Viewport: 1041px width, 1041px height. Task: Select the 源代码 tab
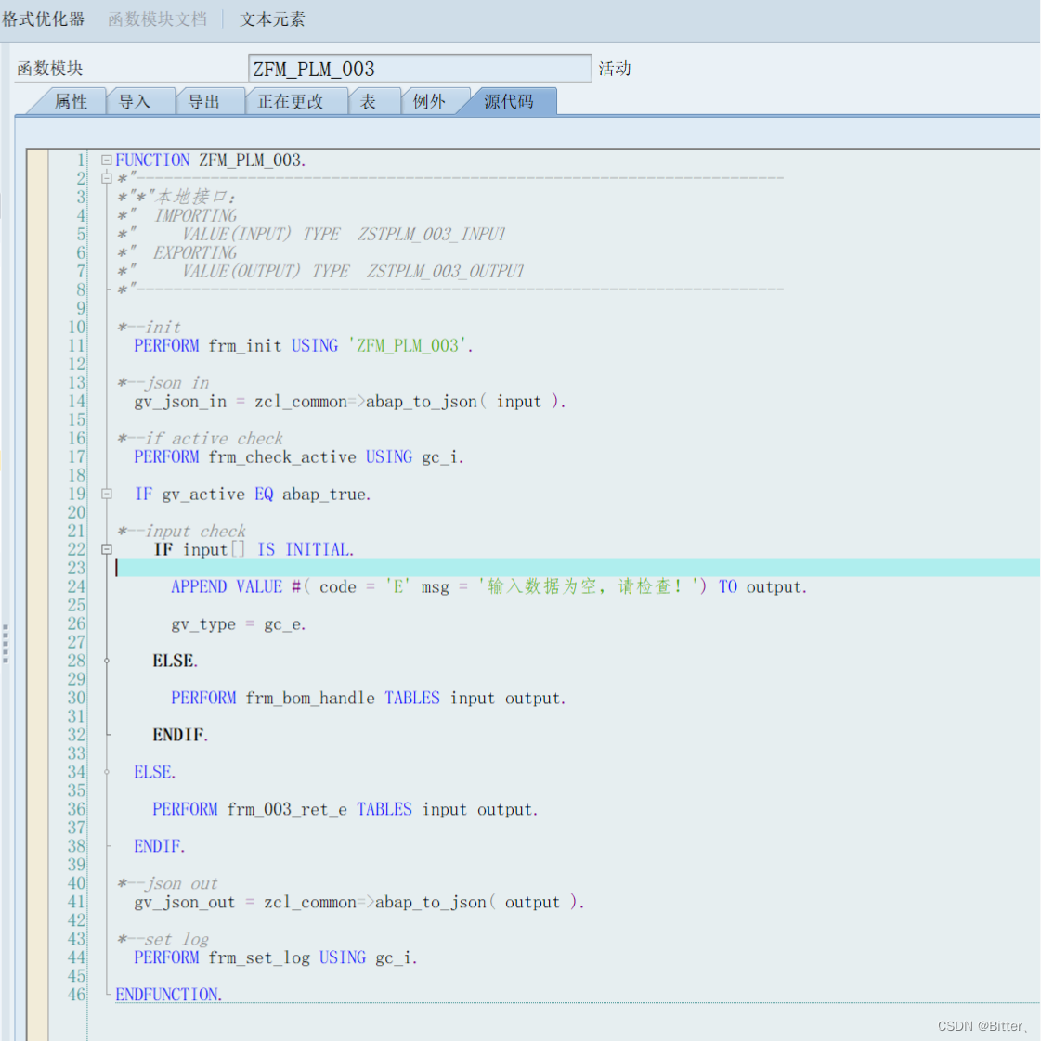(508, 101)
